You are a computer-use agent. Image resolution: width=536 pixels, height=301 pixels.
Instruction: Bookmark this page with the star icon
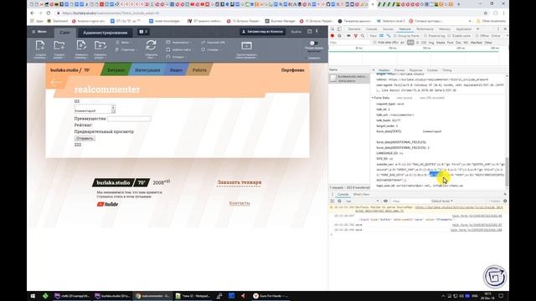486,13
